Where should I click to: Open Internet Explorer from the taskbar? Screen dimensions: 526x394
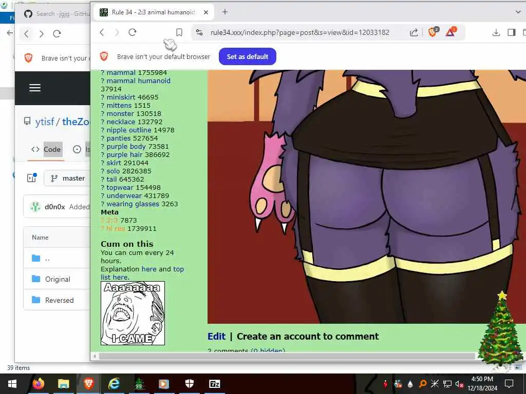(114, 384)
